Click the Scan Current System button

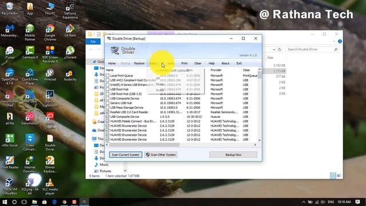coord(126,155)
